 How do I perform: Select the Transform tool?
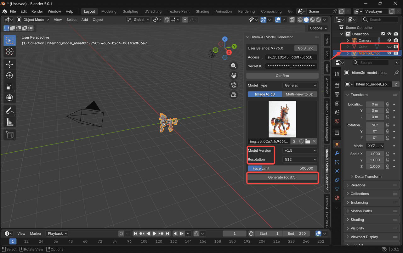pos(9,98)
